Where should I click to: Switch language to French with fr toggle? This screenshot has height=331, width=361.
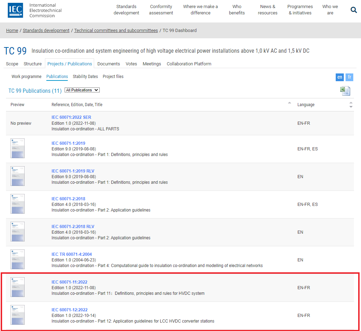pyautogui.click(x=349, y=77)
